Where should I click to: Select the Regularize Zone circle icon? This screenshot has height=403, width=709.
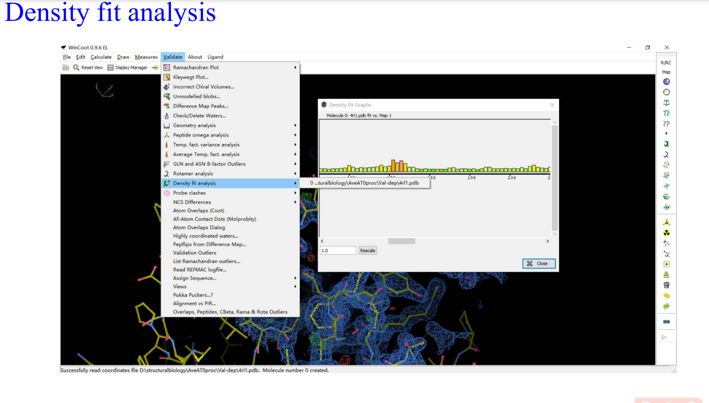click(667, 92)
